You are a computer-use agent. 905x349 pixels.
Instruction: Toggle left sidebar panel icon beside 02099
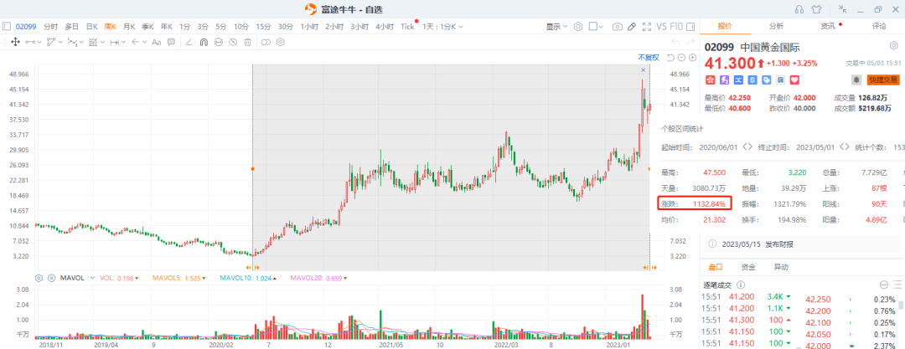7,27
